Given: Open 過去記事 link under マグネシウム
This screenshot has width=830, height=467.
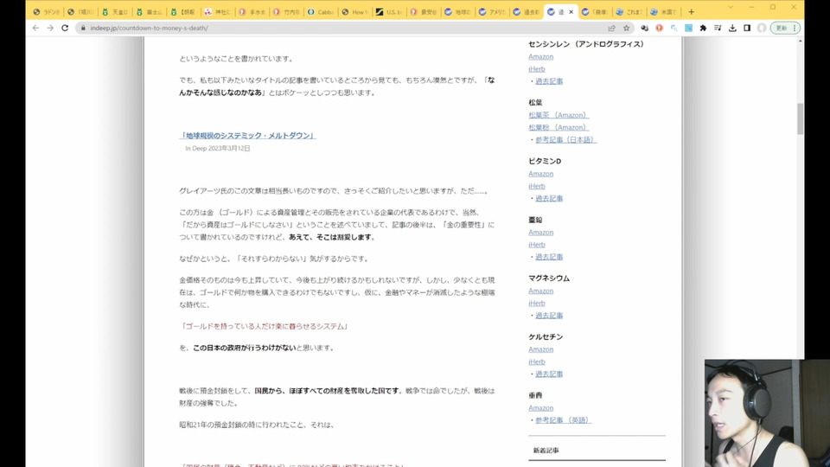Looking at the screenshot, I should point(549,316).
